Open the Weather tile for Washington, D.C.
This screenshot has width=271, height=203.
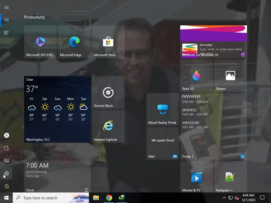(57, 109)
